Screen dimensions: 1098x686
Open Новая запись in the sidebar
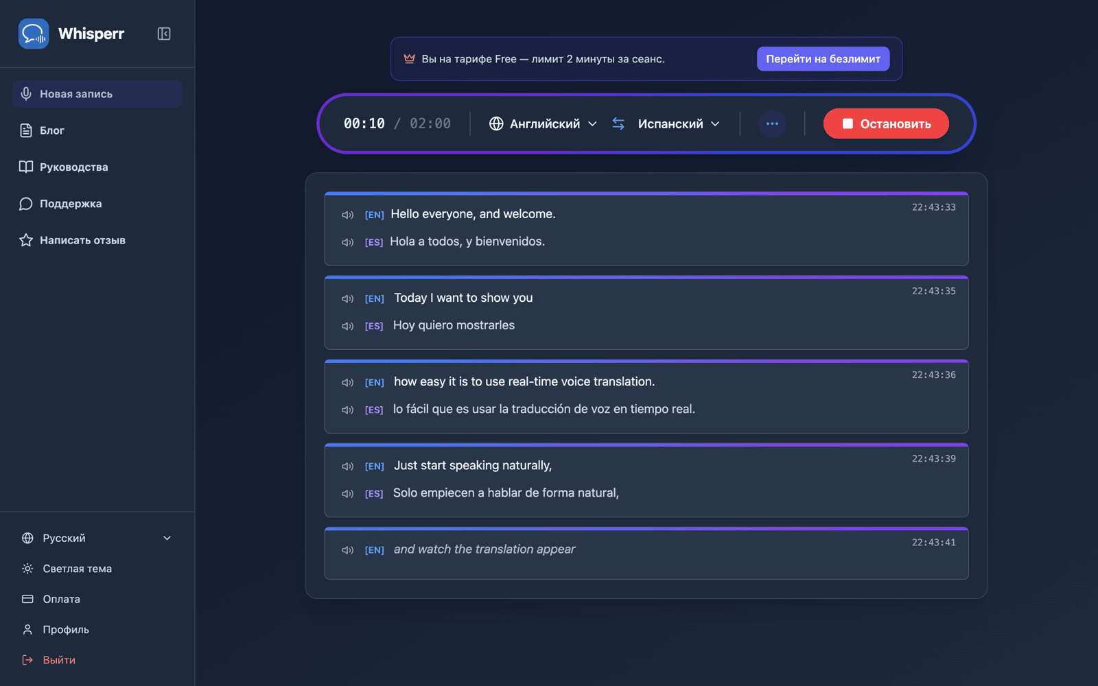(x=97, y=94)
